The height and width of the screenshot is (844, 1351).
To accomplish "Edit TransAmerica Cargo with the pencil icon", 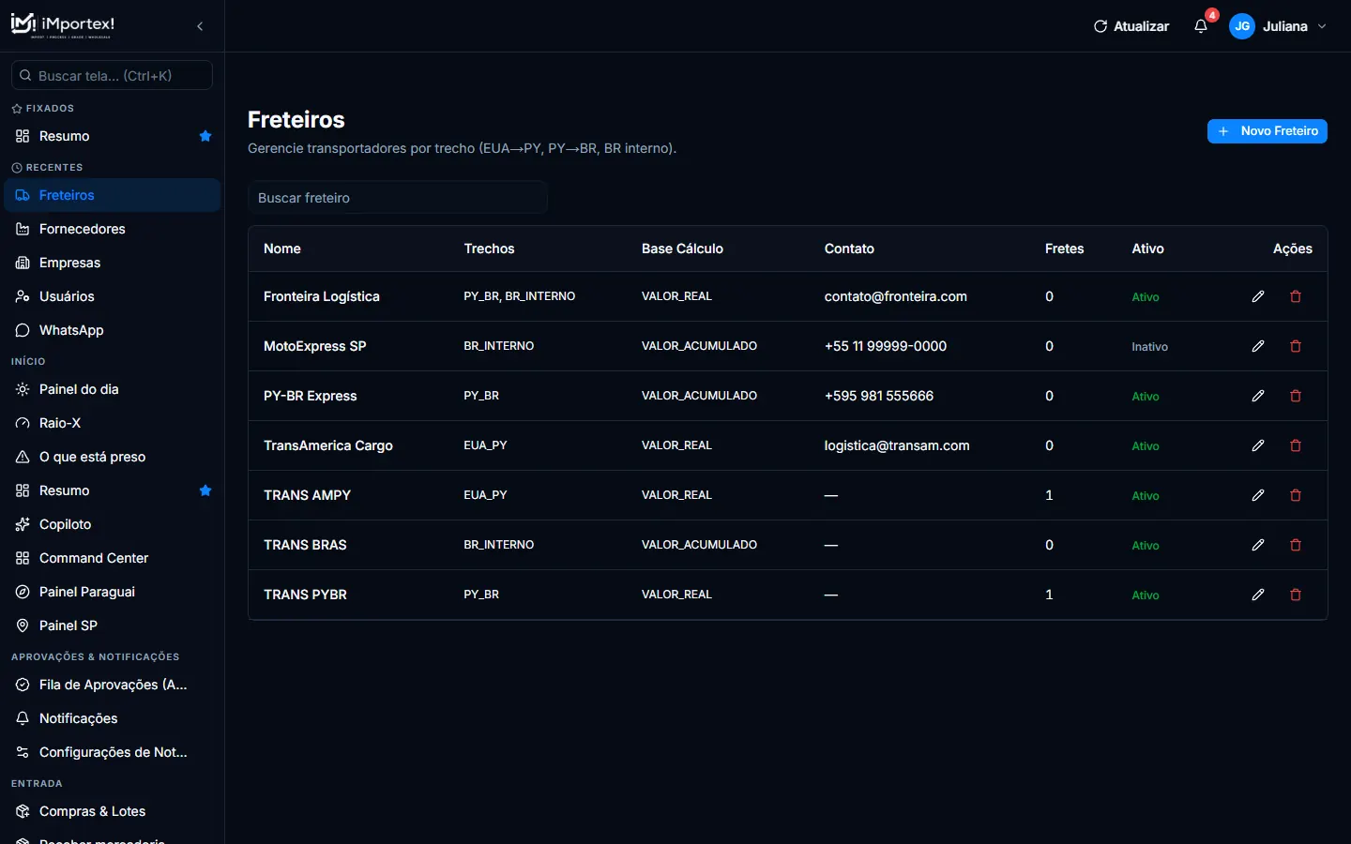I will [1258, 445].
